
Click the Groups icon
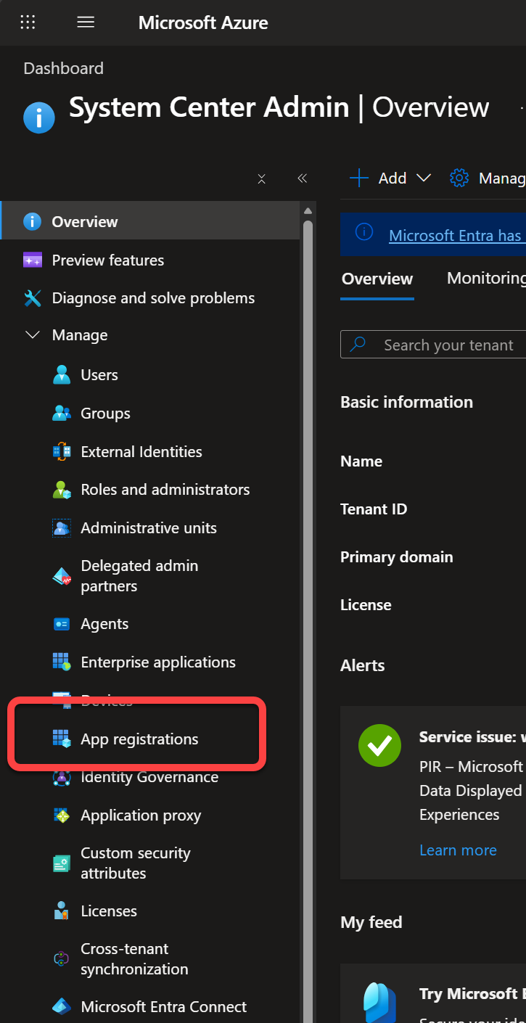tap(62, 414)
